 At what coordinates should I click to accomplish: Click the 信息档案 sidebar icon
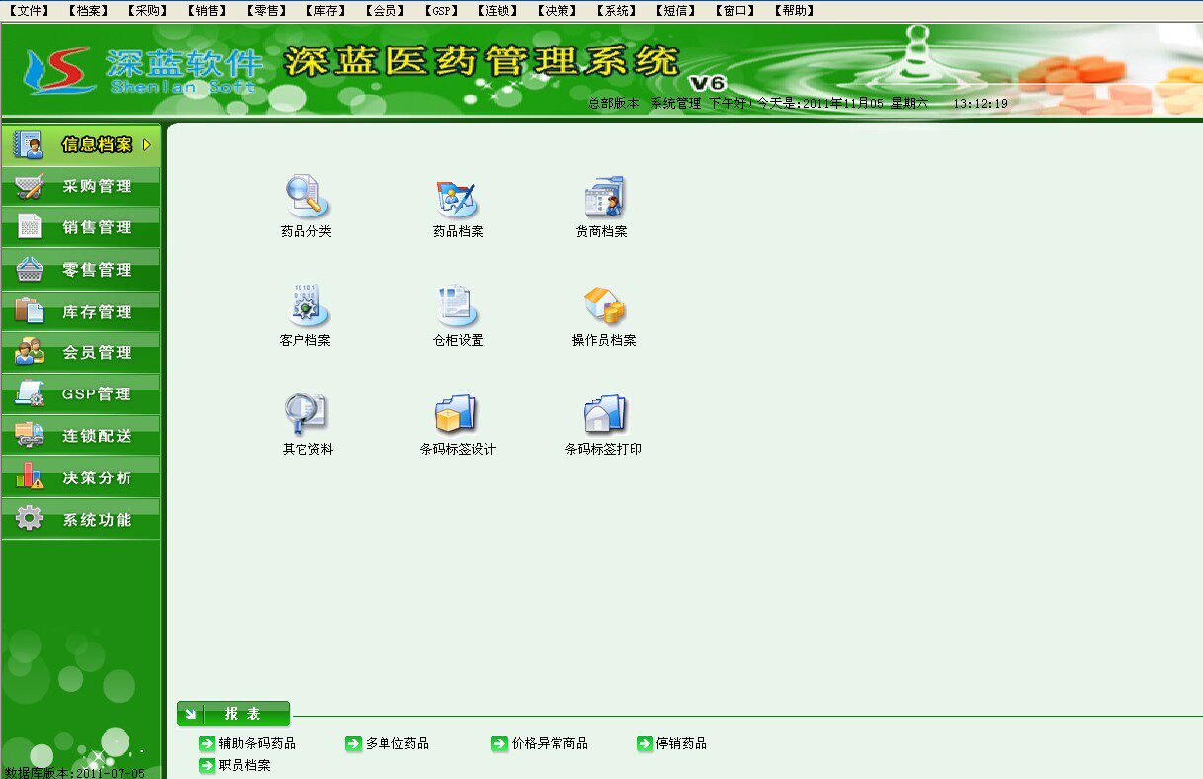(28, 144)
